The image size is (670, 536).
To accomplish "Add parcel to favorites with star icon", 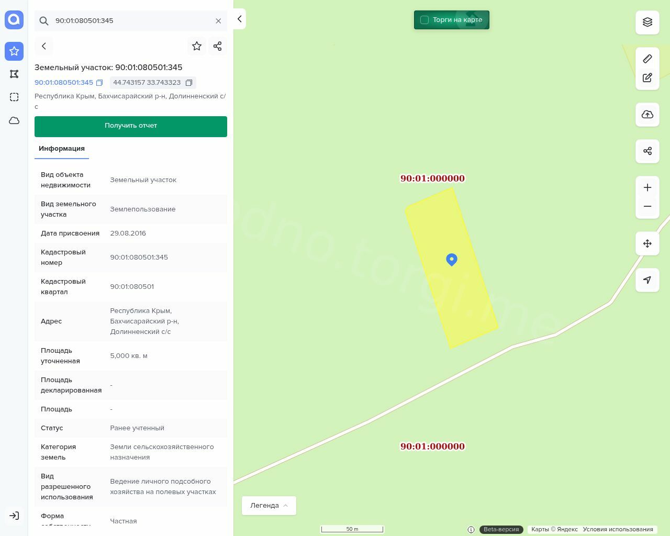I will point(197,46).
